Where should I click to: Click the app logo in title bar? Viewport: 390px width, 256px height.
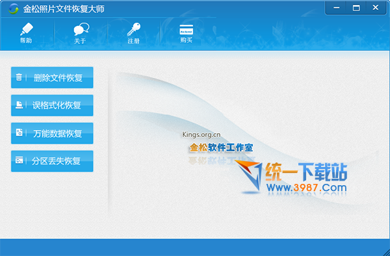(x=13, y=9)
